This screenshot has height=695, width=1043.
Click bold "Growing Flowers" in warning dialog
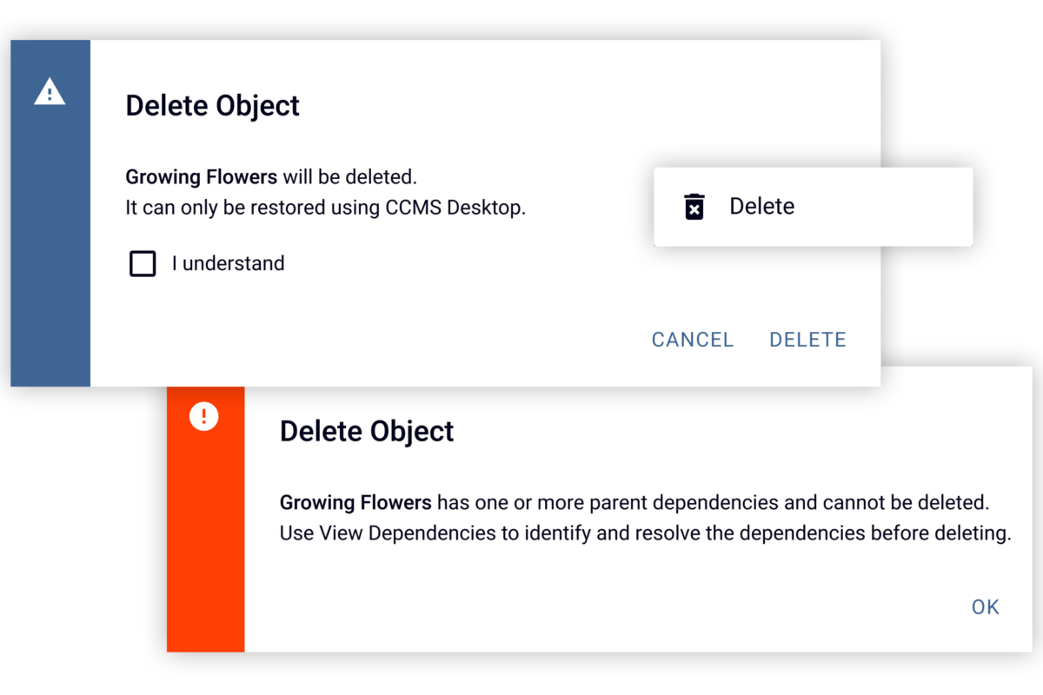pos(202,177)
